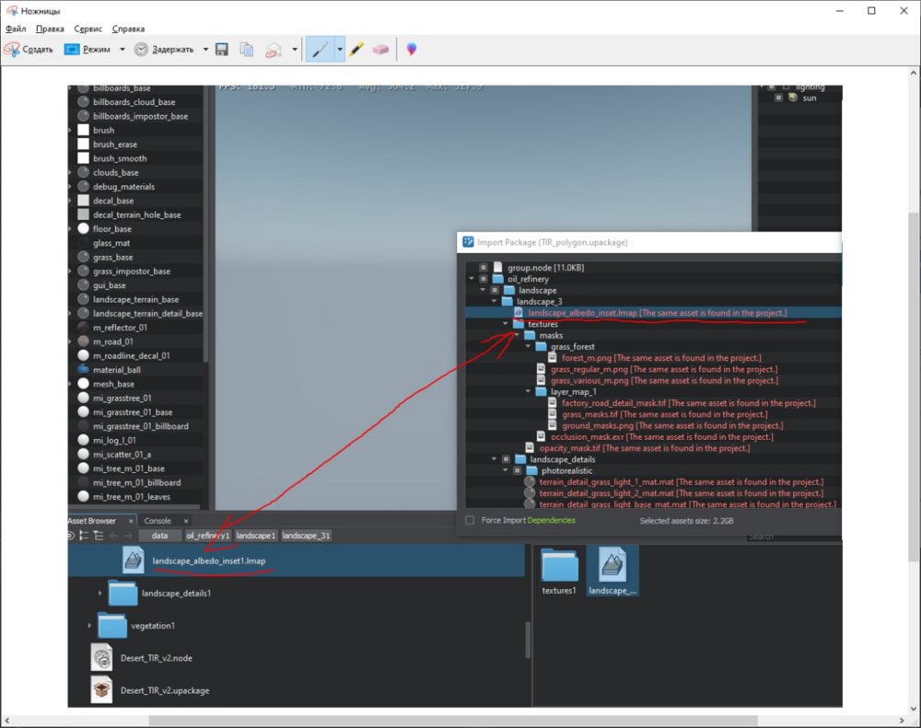Click the Задержать delay clock button
Viewport: 921px width, 728px height.
164,50
